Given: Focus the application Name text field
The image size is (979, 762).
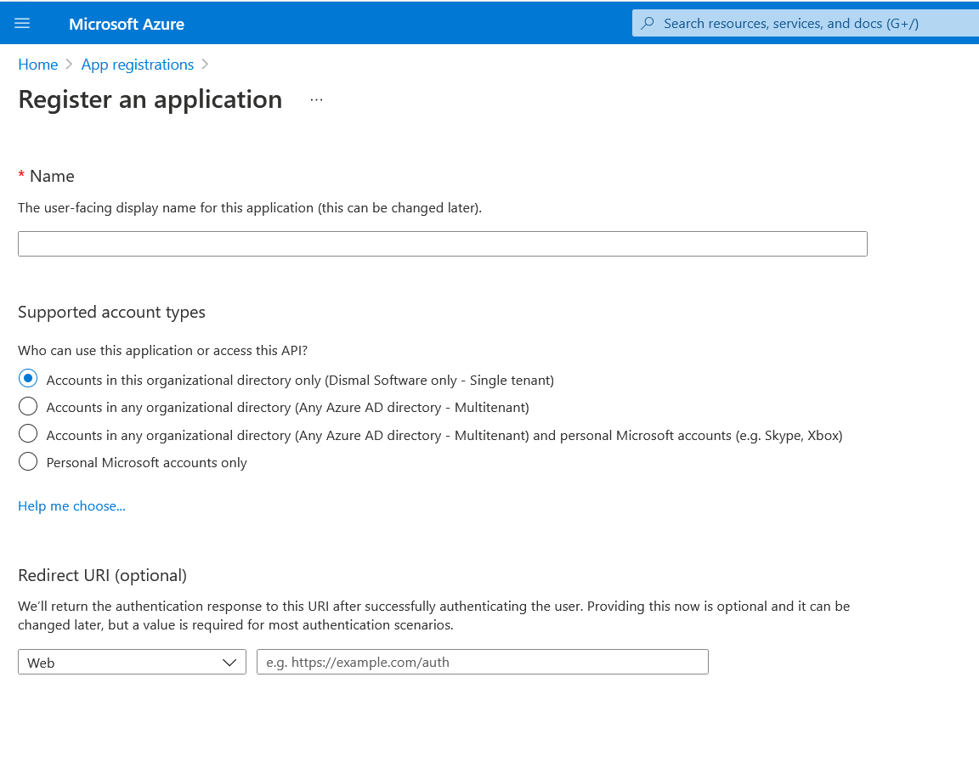Looking at the screenshot, I should point(442,244).
